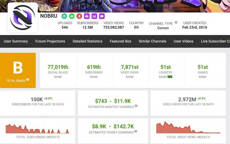The height and width of the screenshot is (144, 230).
Task: Go to the Featured Box tab
Action: click(x=120, y=41)
